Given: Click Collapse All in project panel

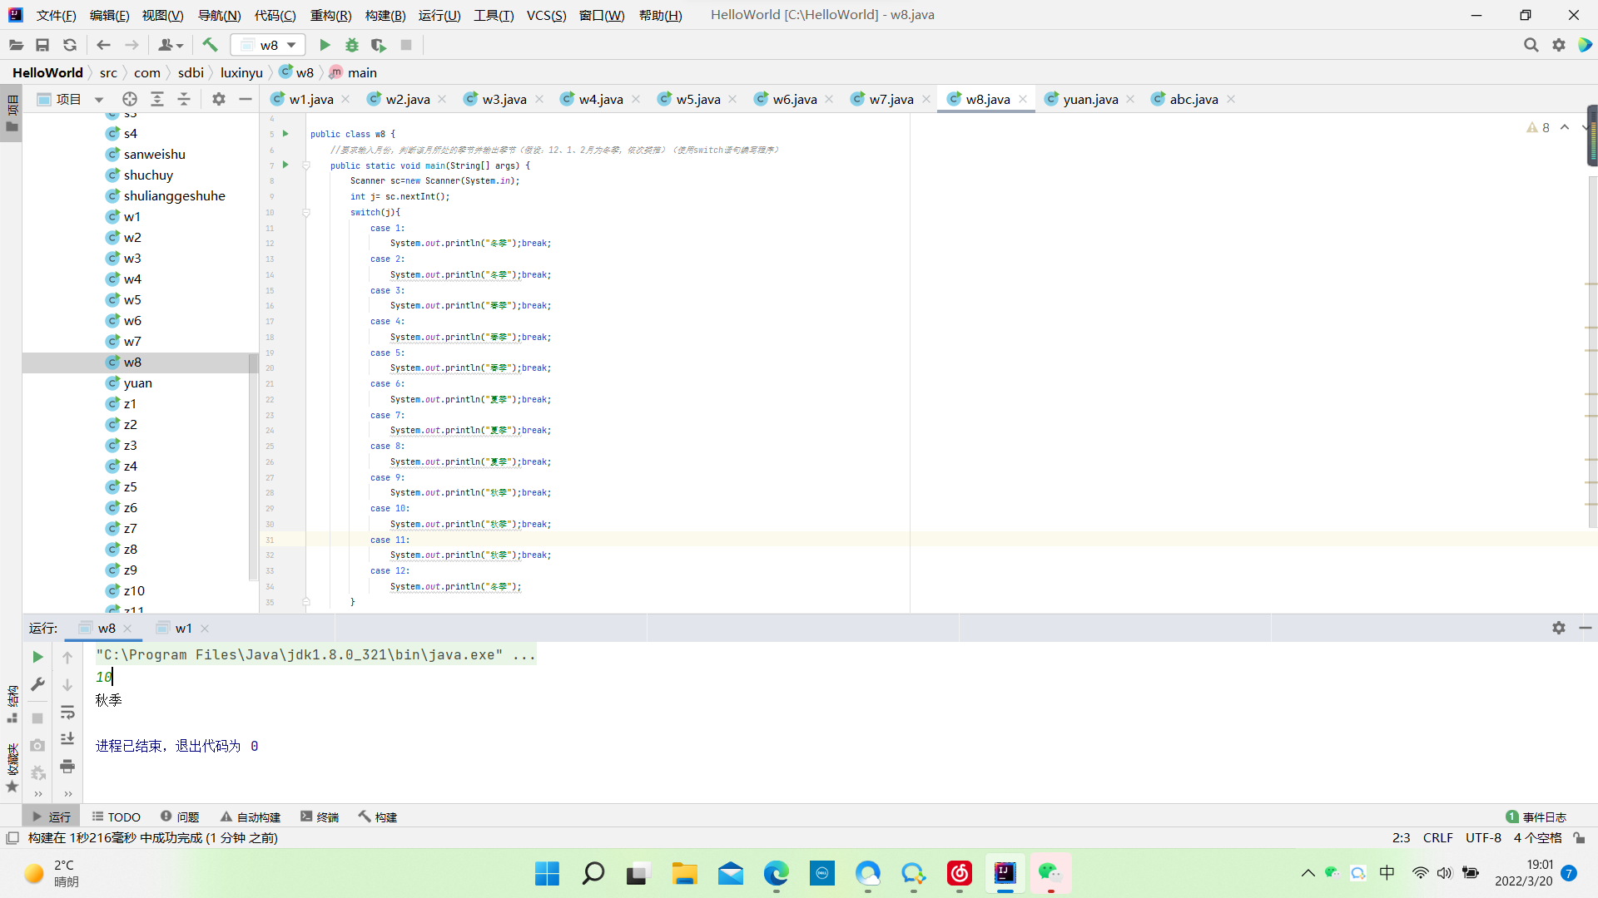Looking at the screenshot, I should 184,99.
